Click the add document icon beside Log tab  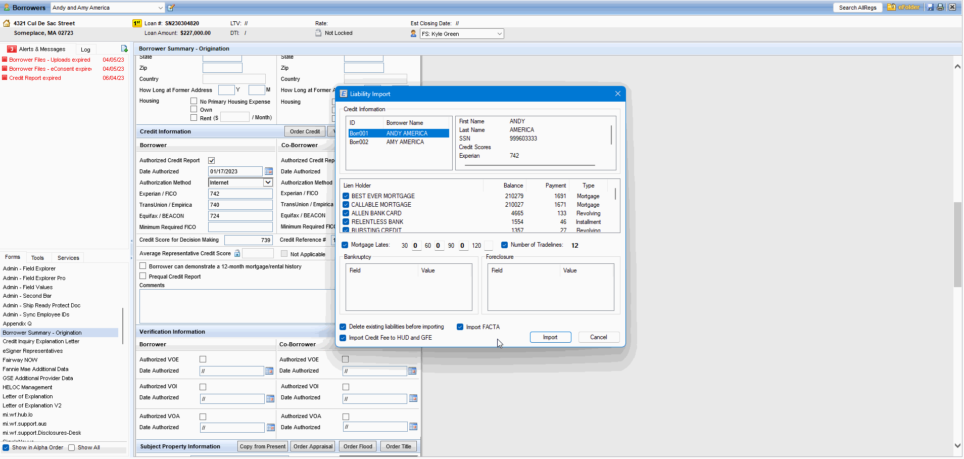(x=124, y=49)
